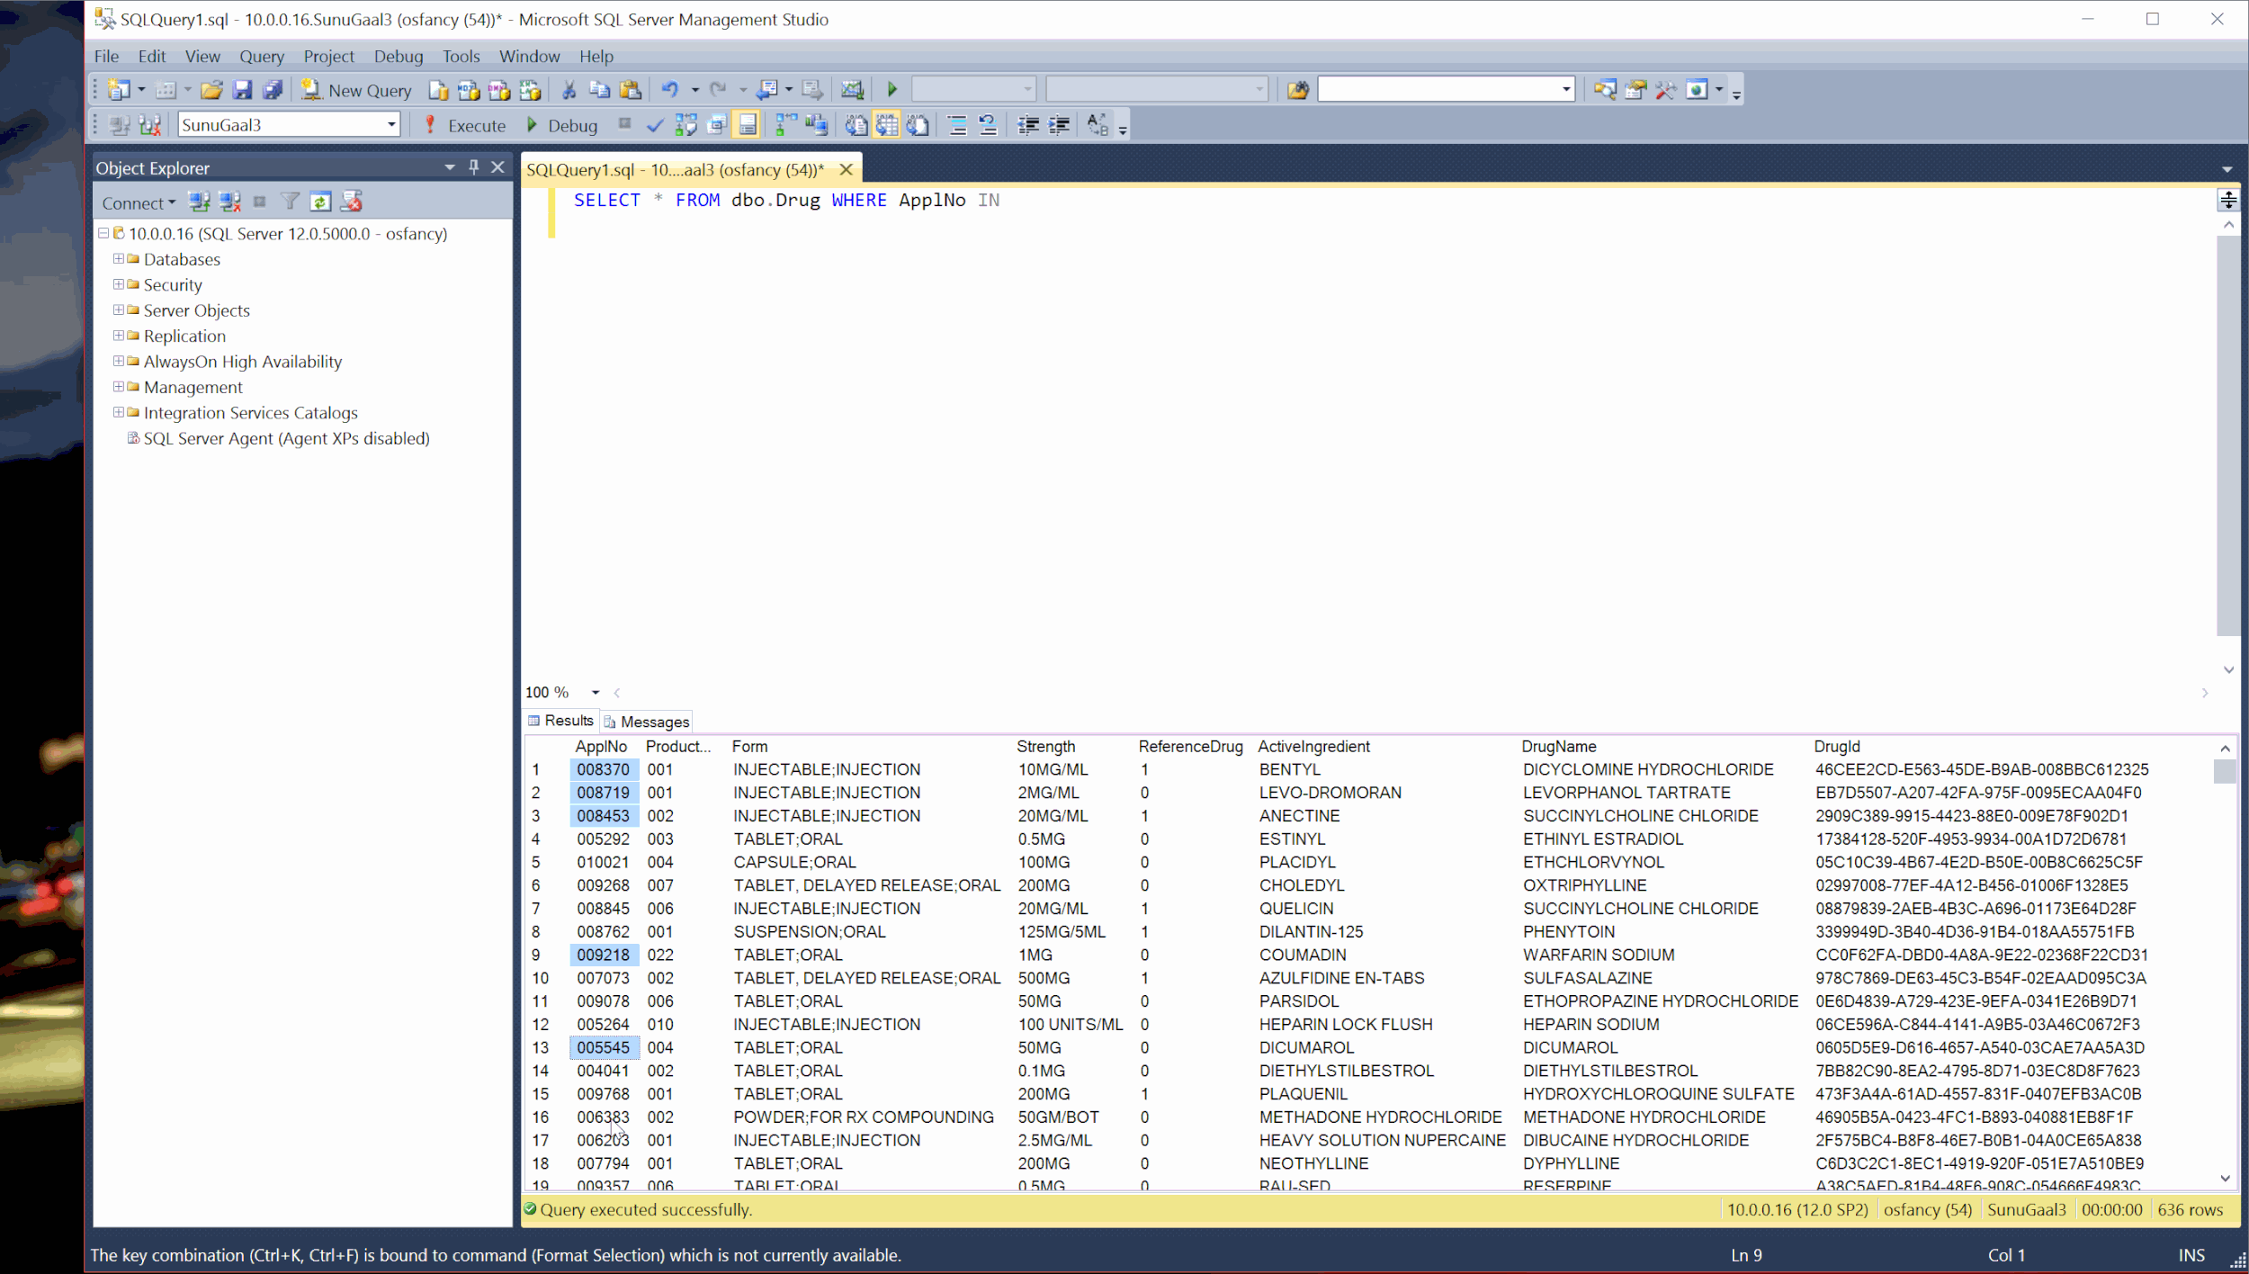
Task: Click the Query Options icon
Action: (717, 126)
